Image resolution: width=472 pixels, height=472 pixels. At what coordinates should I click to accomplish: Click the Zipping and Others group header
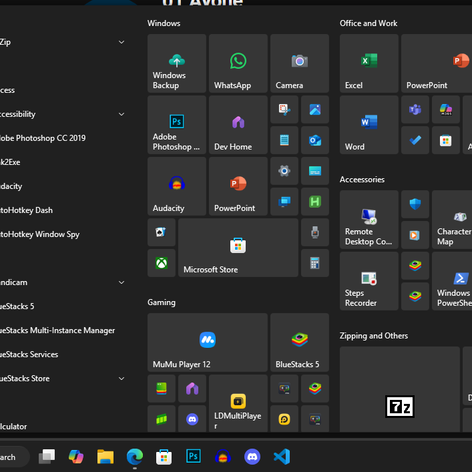click(374, 336)
